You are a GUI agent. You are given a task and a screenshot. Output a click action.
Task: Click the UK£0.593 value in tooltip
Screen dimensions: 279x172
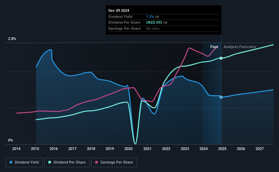coord(154,23)
